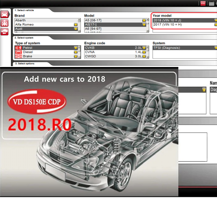
Task: Choose model A5 [08-17]
Action: pos(115,20)
